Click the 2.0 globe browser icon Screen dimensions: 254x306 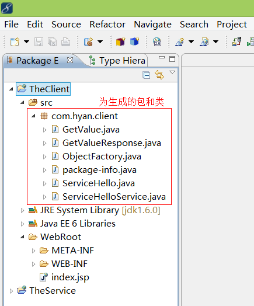point(157,42)
